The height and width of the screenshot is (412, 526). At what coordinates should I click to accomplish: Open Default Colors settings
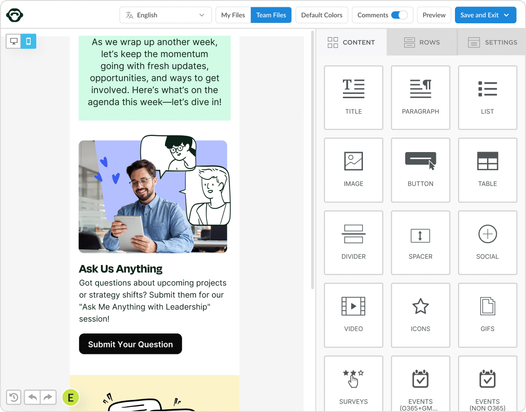coord(322,15)
